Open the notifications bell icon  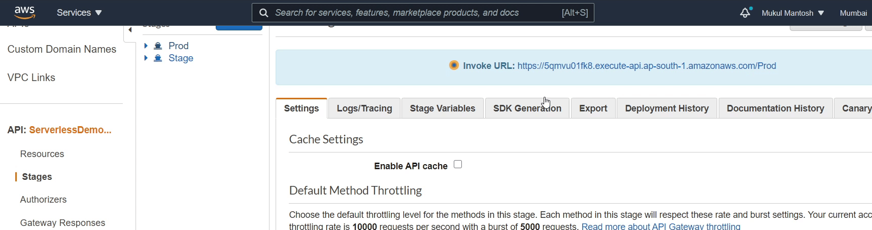pyautogui.click(x=745, y=13)
